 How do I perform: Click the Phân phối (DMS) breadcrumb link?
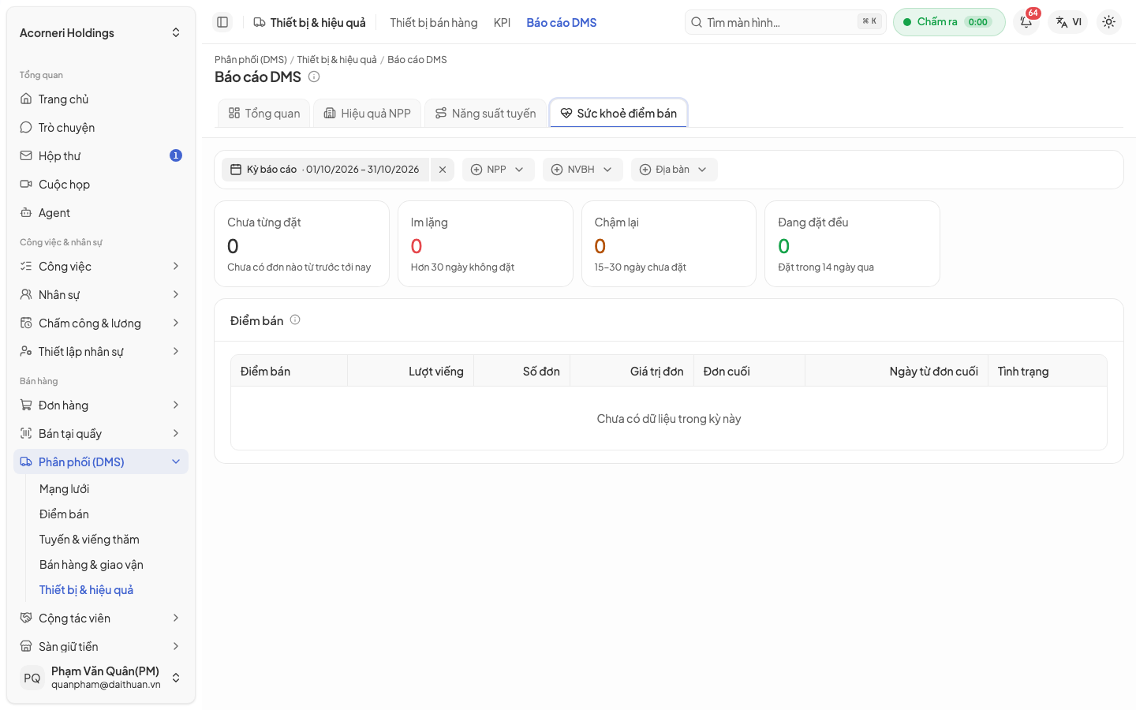coord(251,60)
